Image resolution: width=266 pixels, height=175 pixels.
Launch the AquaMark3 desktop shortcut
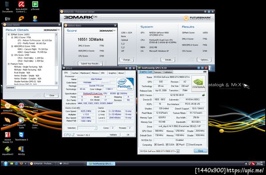click(8, 151)
